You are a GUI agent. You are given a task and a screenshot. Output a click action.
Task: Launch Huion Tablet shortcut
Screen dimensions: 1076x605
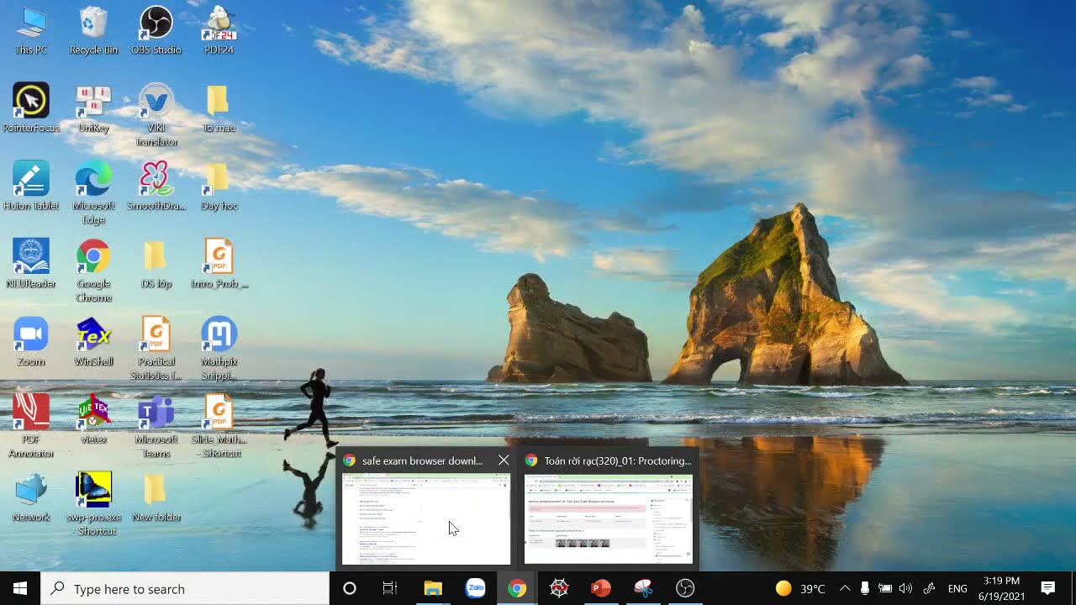tap(31, 187)
